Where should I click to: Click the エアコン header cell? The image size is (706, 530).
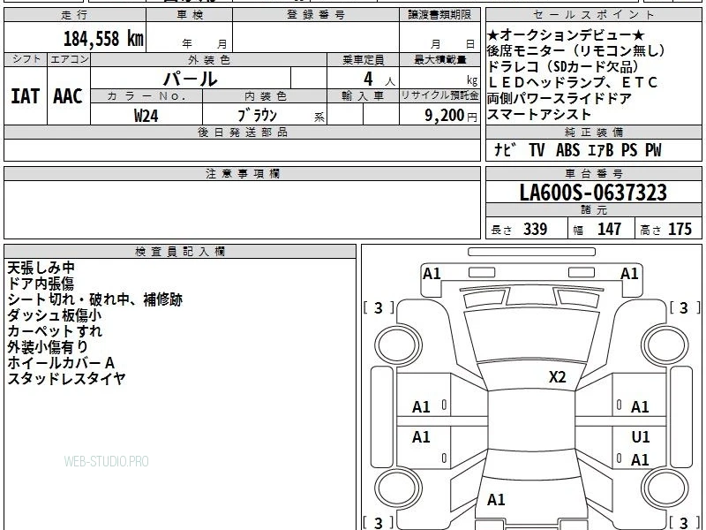(69, 59)
